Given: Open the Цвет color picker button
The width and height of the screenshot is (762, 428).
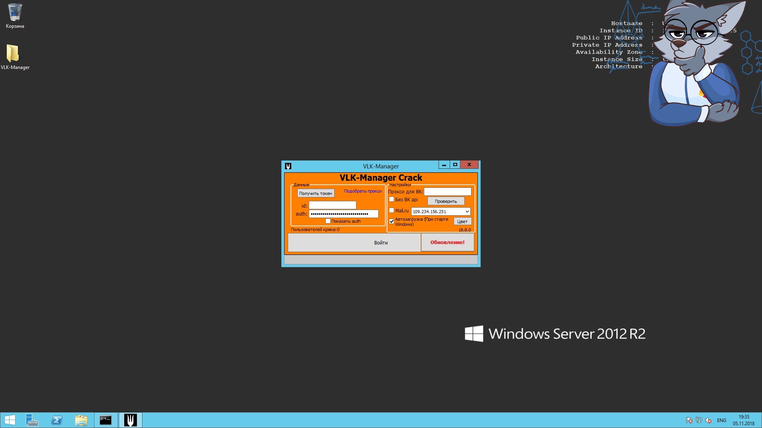Looking at the screenshot, I should pyautogui.click(x=462, y=222).
